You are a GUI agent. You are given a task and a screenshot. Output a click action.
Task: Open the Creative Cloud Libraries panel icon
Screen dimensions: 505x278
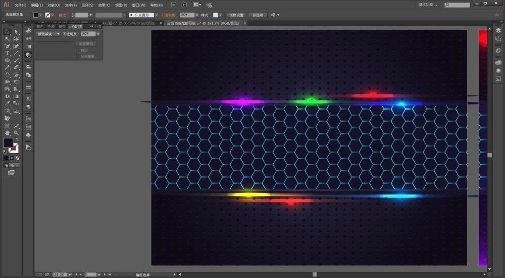[x=498, y=62]
